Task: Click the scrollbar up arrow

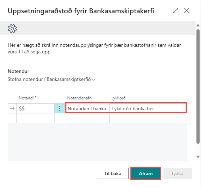Action: point(198,25)
